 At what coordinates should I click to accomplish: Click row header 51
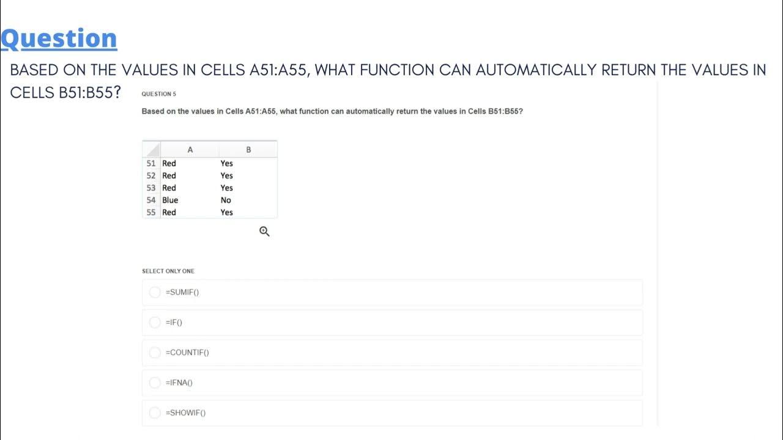[x=151, y=163]
